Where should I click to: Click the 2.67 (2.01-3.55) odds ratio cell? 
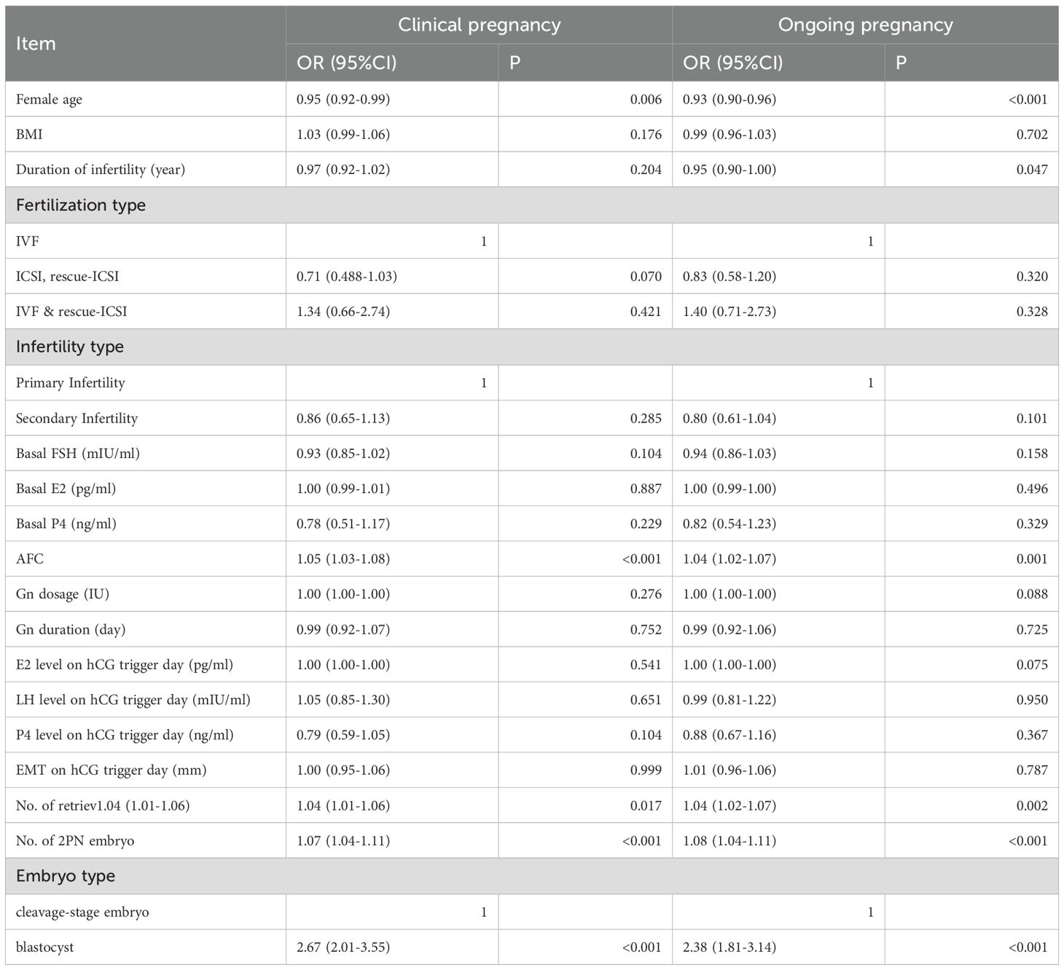pyautogui.click(x=343, y=947)
